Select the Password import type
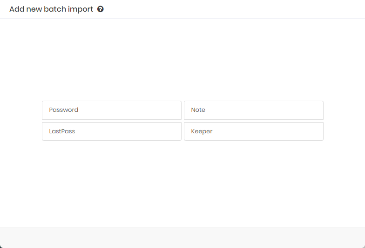Screen dimensions: 365x248 (112, 110)
